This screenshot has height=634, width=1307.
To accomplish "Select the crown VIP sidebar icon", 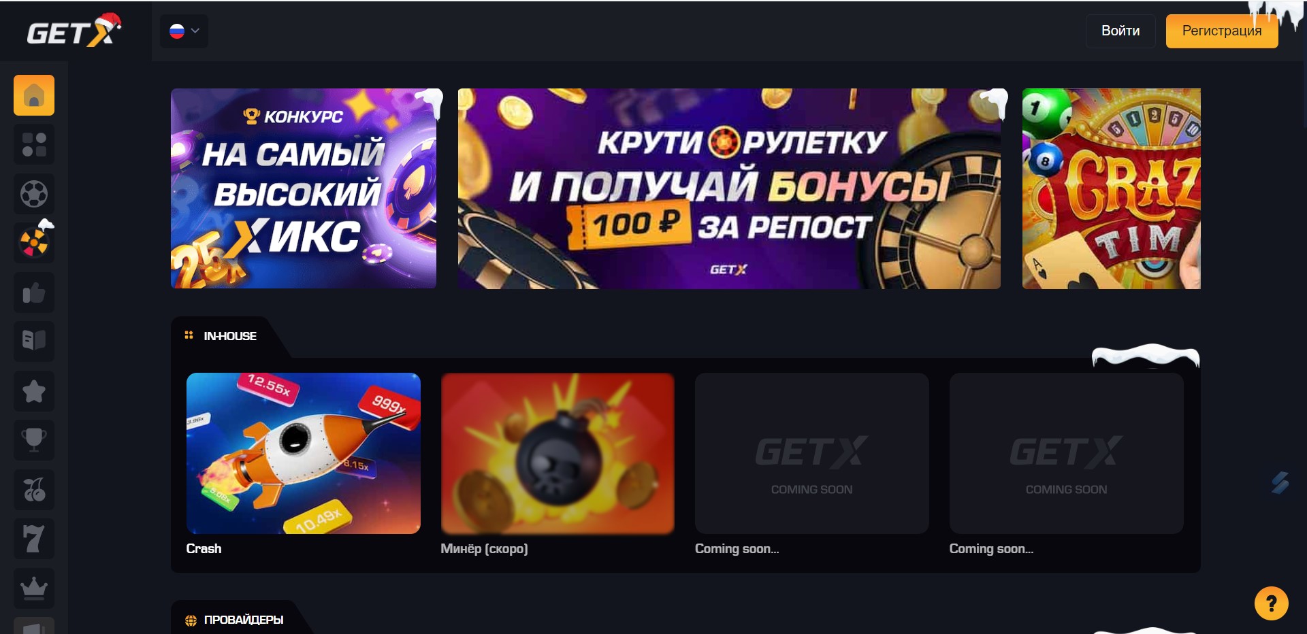I will [34, 588].
